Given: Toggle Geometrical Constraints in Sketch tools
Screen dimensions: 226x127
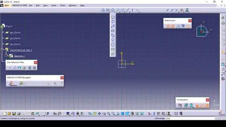Looking at the screenshot, I should 183,26.
